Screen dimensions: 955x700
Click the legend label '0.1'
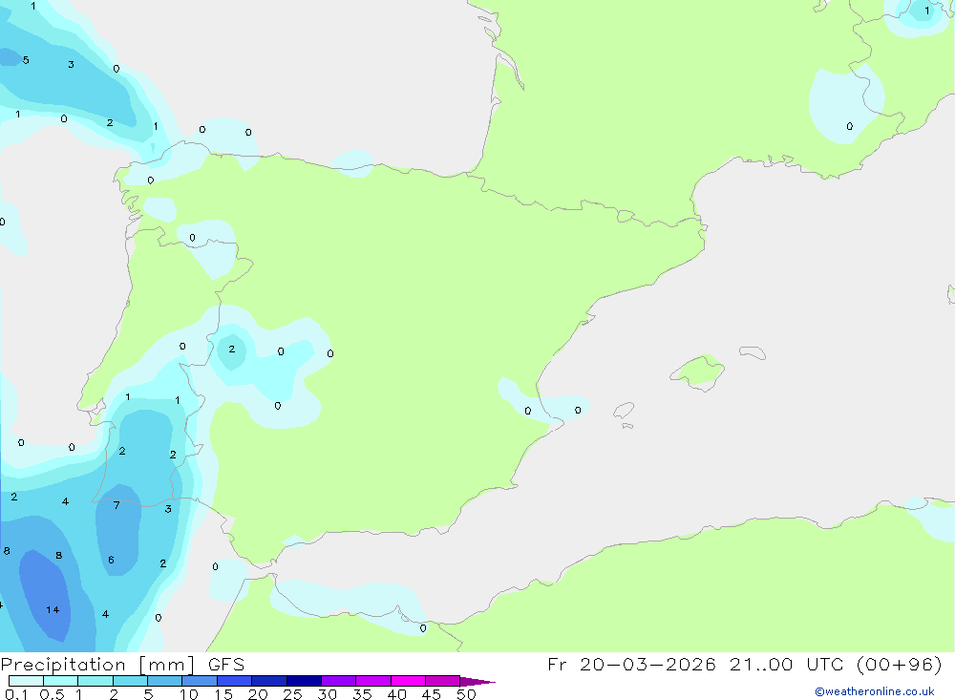(16, 694)
